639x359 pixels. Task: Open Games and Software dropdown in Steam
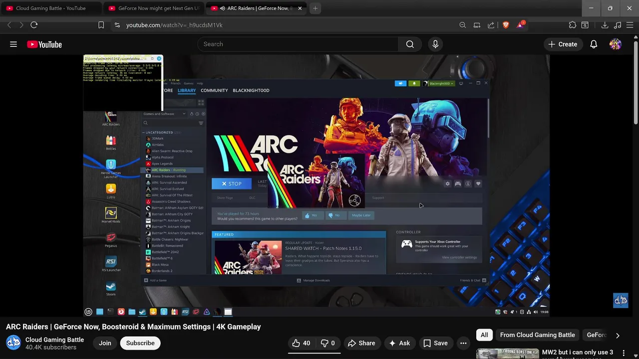tap(164, 114)
